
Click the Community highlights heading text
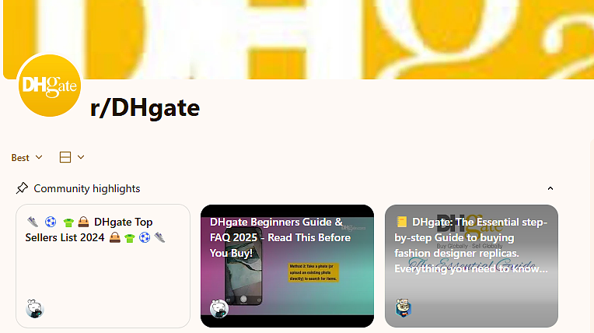point(87,188)
